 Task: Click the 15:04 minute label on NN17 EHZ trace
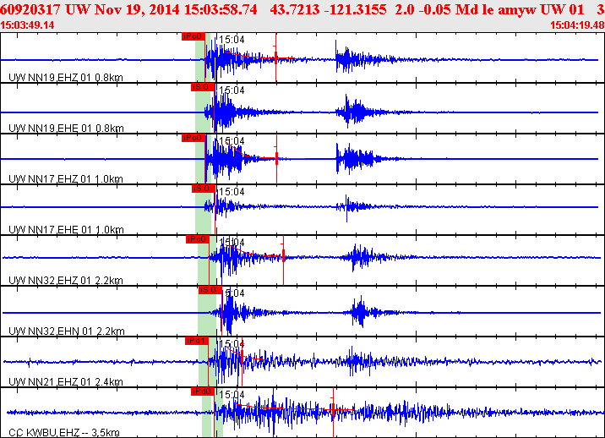click(x=232, y=141)
